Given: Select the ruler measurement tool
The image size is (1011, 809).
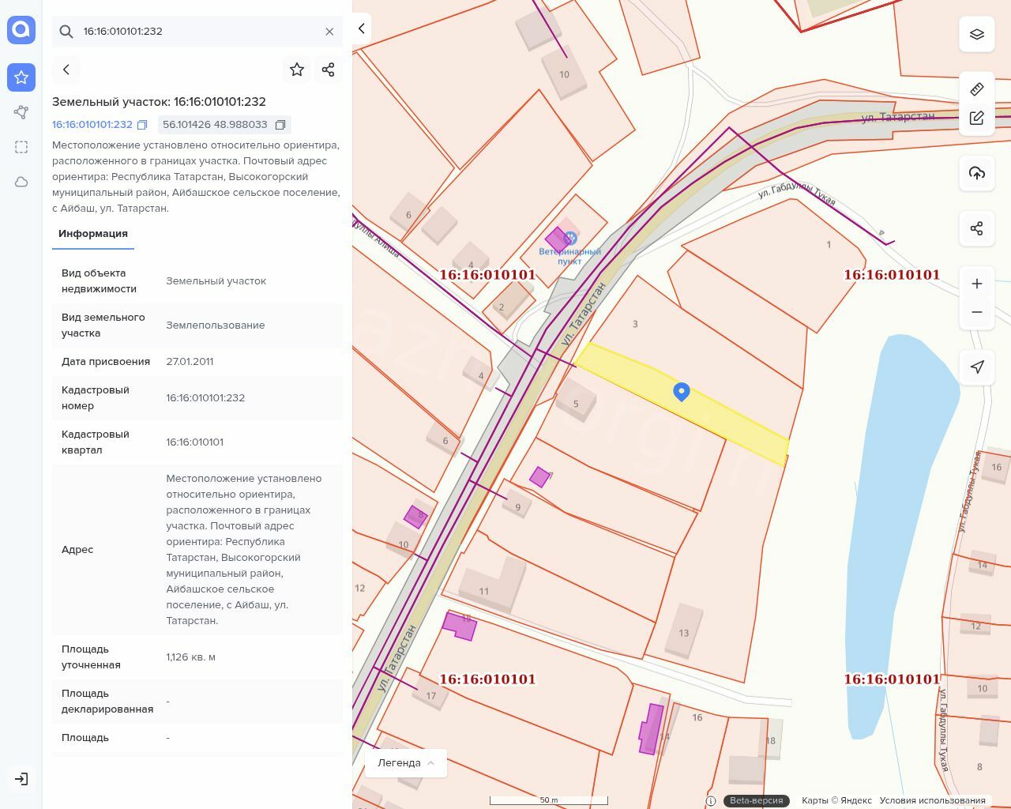Looking at the screenshot, I should (977, 88).
